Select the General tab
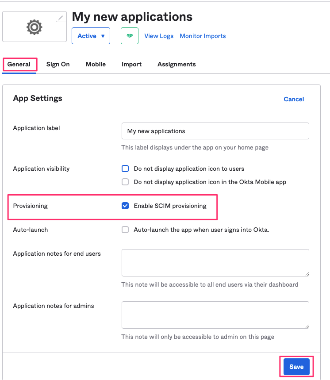 (19, 64)
